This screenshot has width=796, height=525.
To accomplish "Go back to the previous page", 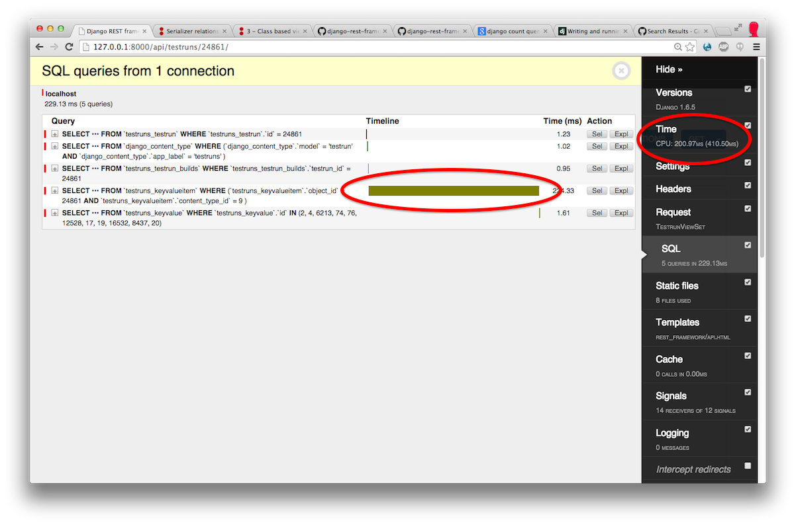I will pyautogui.click(x=40, y=47).
